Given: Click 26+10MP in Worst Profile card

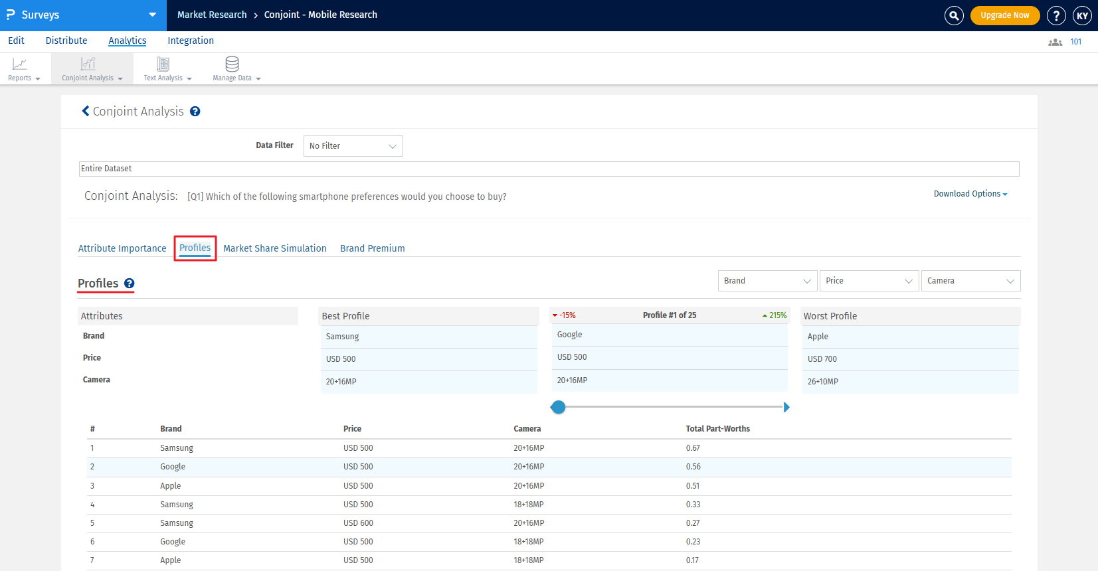Looking at the screenshot, I should click(x=823, y=382).
